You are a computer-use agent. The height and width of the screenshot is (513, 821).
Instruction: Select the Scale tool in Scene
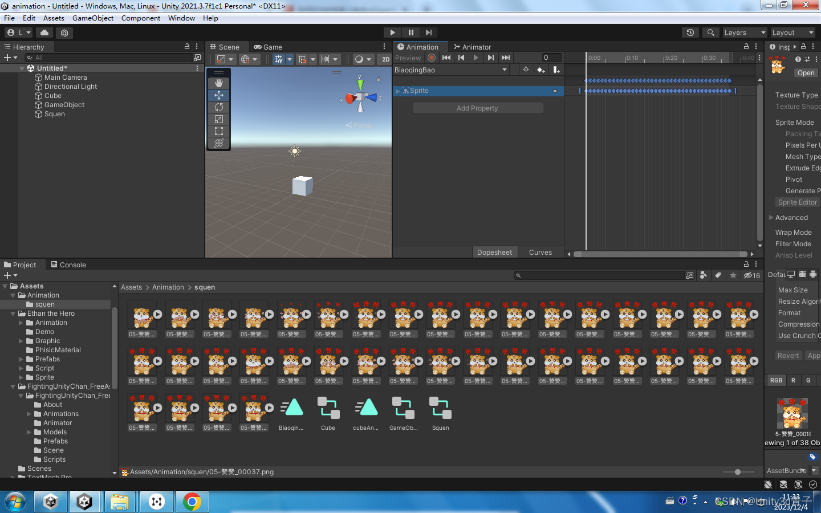218,119
